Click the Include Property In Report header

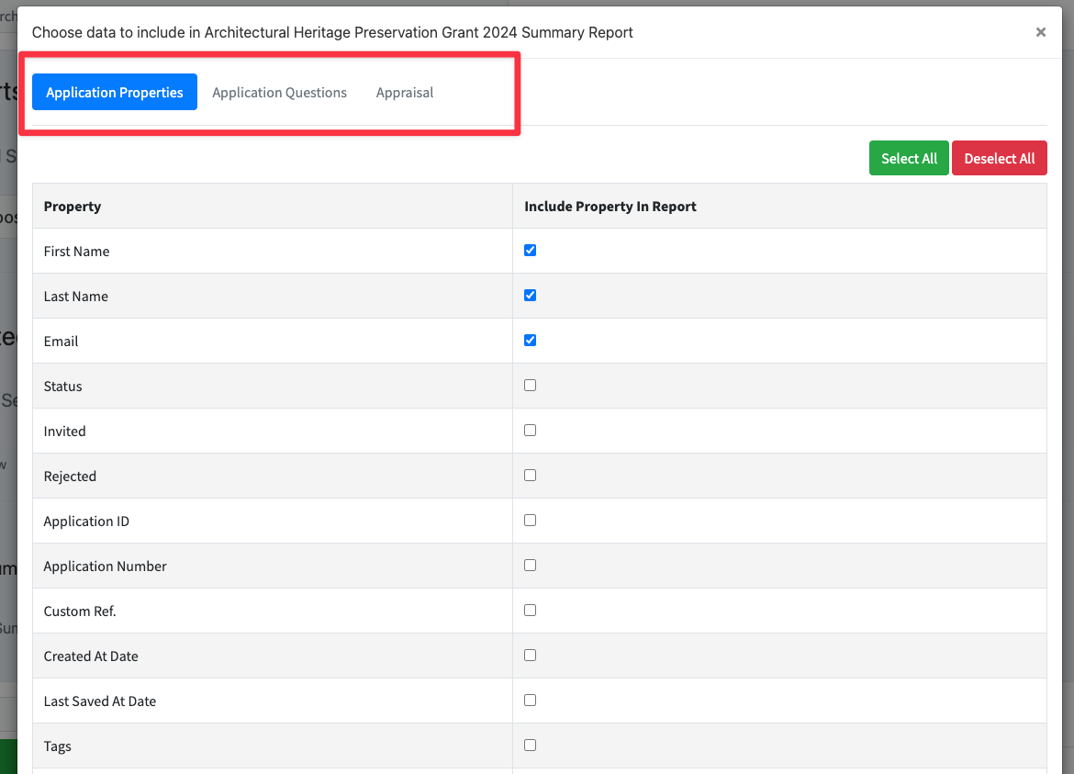[x=610, y=207]
